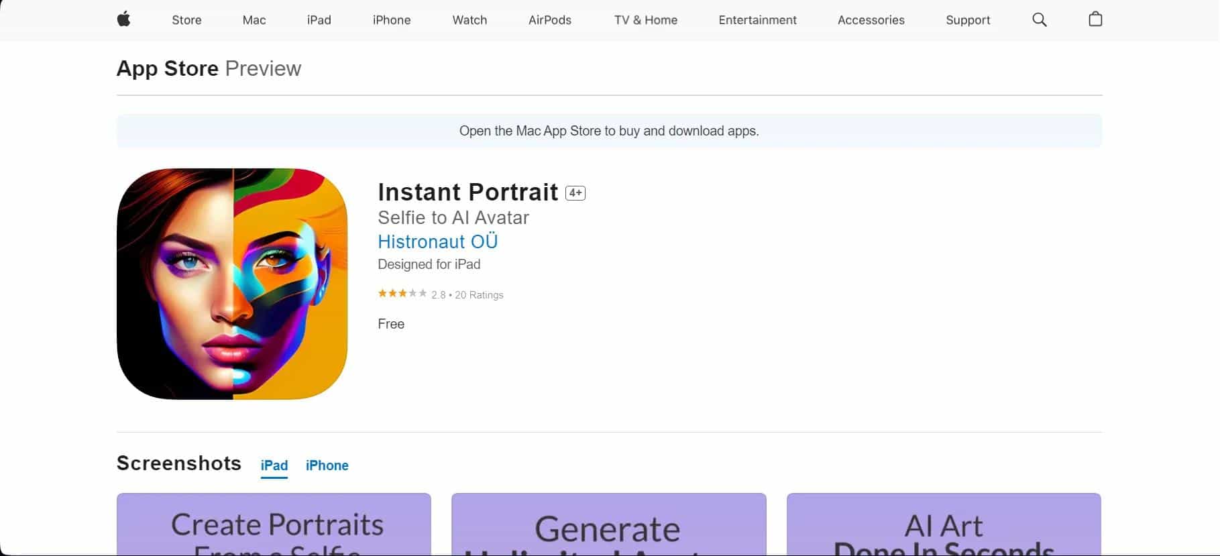Viewport: 1220px width, 556px height.
Task: Click the star rating icons
Action: tap(402, 294)
